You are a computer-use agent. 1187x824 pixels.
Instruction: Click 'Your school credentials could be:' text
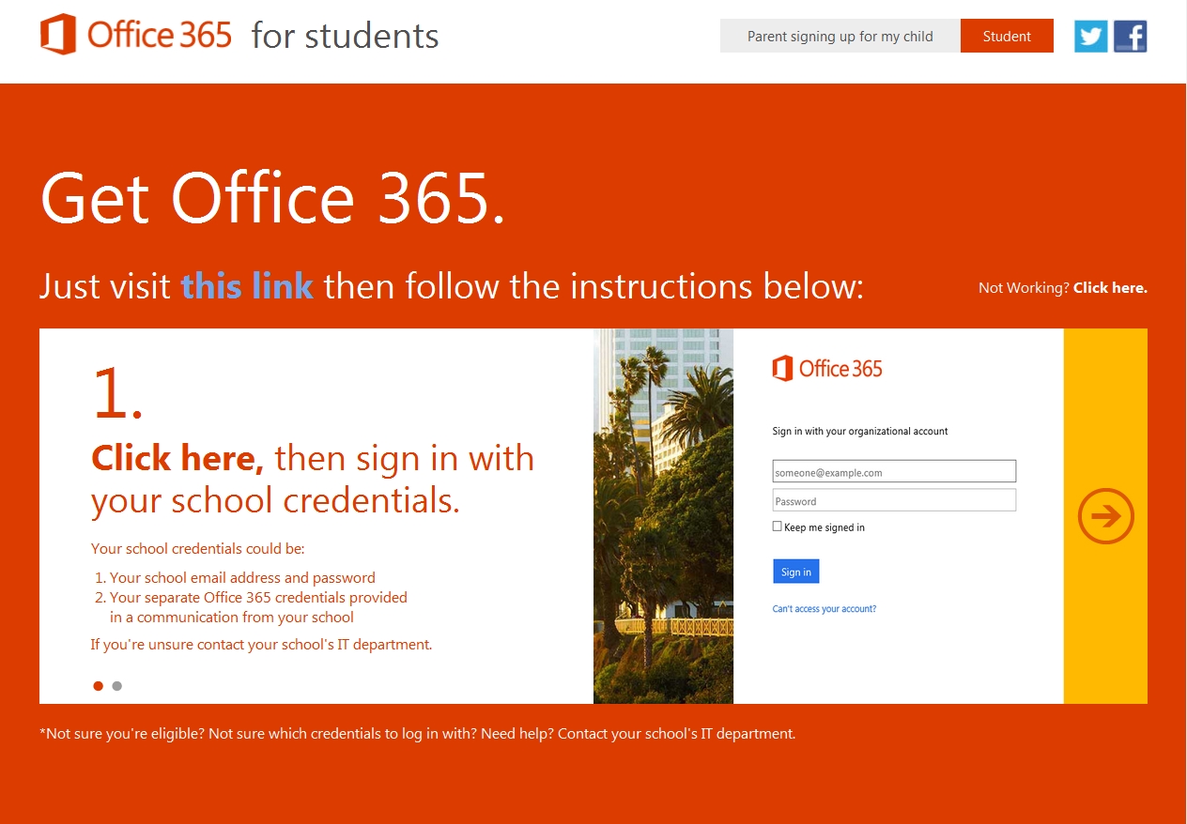(198, 549)
